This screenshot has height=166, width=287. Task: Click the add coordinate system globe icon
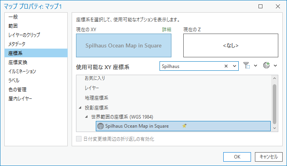point(266,65)
